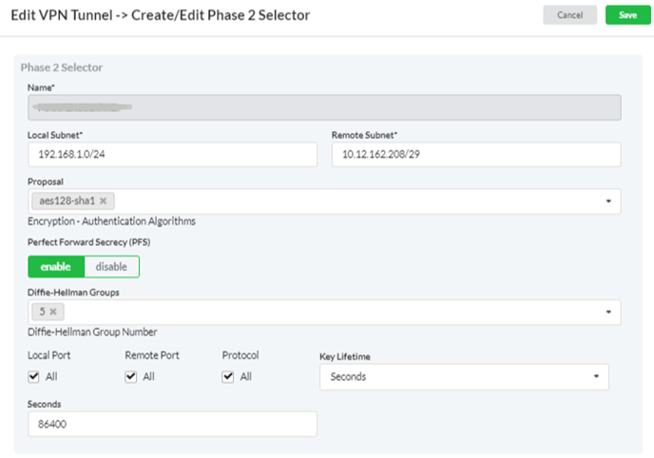The height and width of the screenshot is (458, 654).
Task: Click the Local Subnet input field
Action: click(172, 155)
